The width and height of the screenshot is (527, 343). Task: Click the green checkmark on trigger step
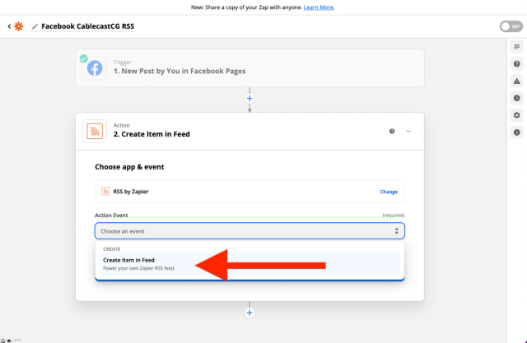(x=84, y=58)
